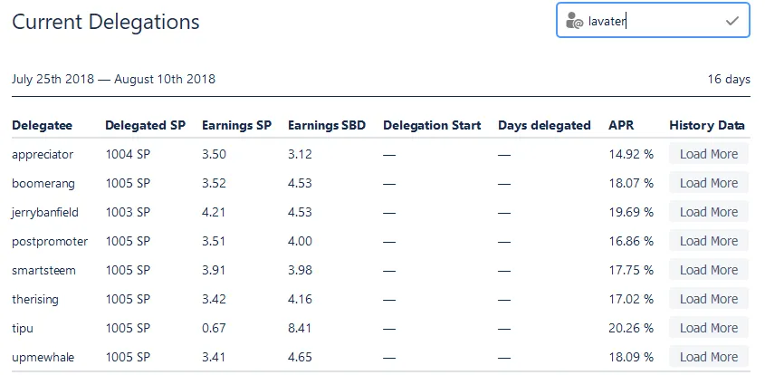Click the 4.21 Earnings SP value
Image resolution: width=765 pixels, height=375 pixels.
tap(214, 212)
